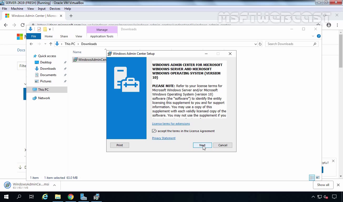The image size is (343, 202).
Task: Click Downloads in address breadcrumb
Action: pos(89,44)
